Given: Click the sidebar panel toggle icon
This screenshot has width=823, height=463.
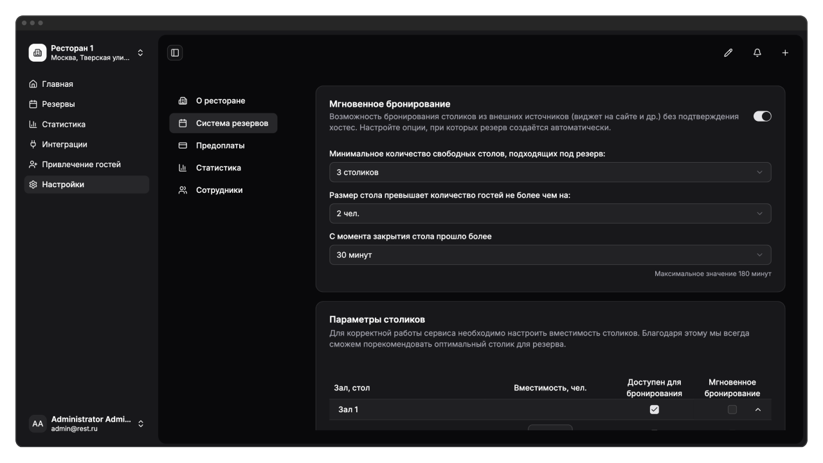Looking at the screenshot, I should 175,53.
